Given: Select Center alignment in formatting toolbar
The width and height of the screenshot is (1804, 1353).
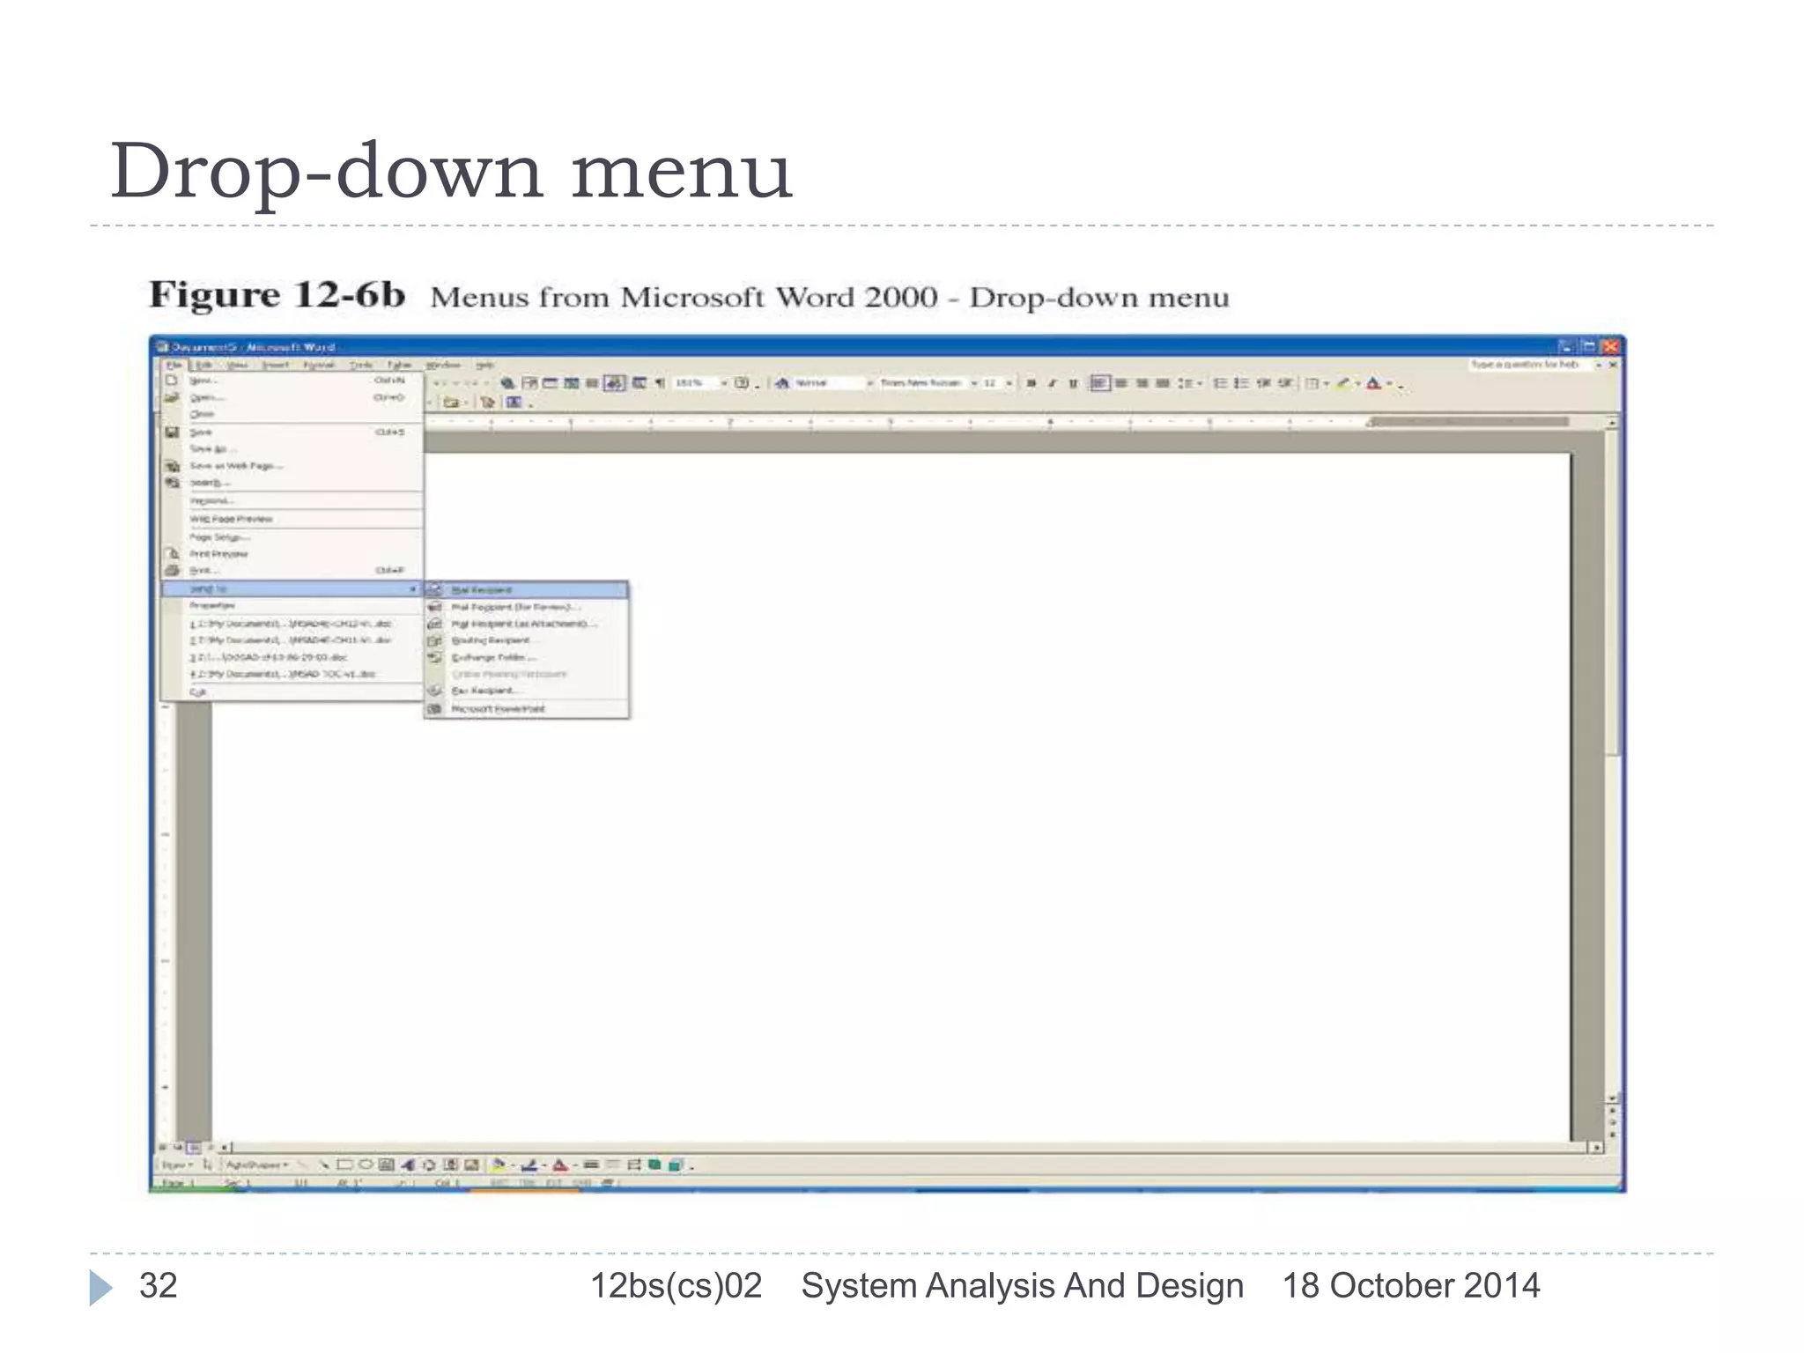Looking at the screenshot, I should pos(1121,383).
